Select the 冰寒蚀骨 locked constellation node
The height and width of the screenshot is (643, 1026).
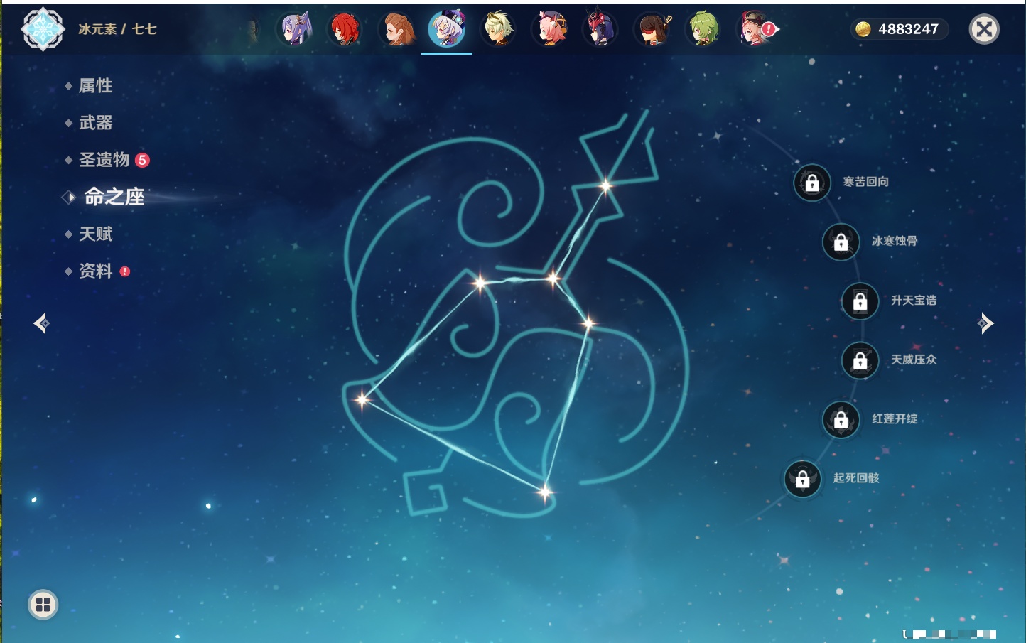pos(841,242)
